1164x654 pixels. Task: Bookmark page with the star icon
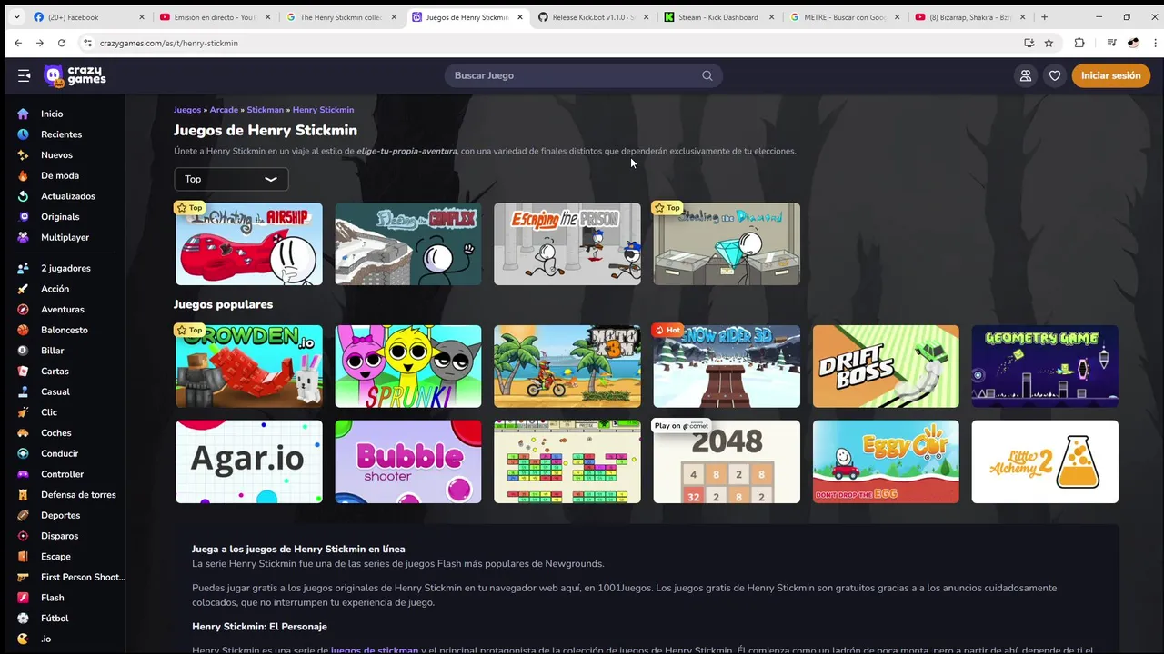(1049, 43)
